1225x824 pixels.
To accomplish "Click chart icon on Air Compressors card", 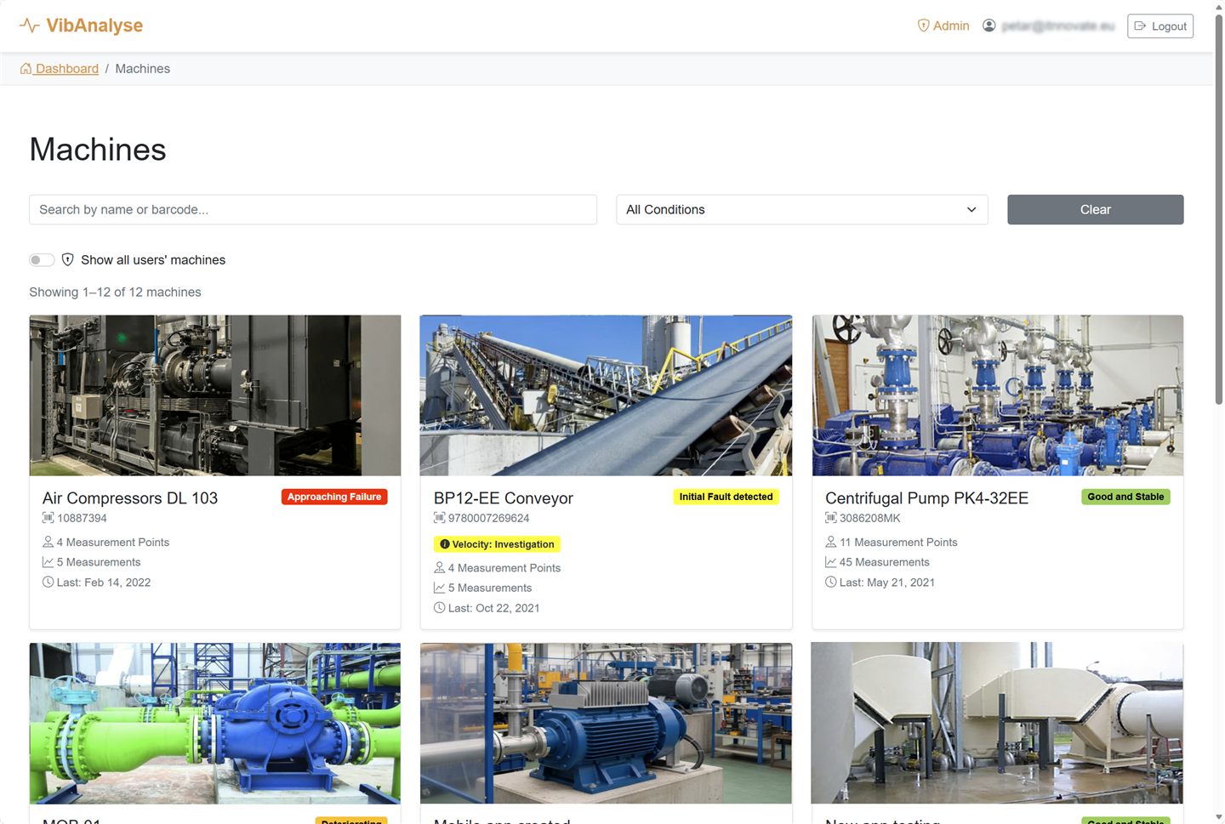I will point(48,562).
